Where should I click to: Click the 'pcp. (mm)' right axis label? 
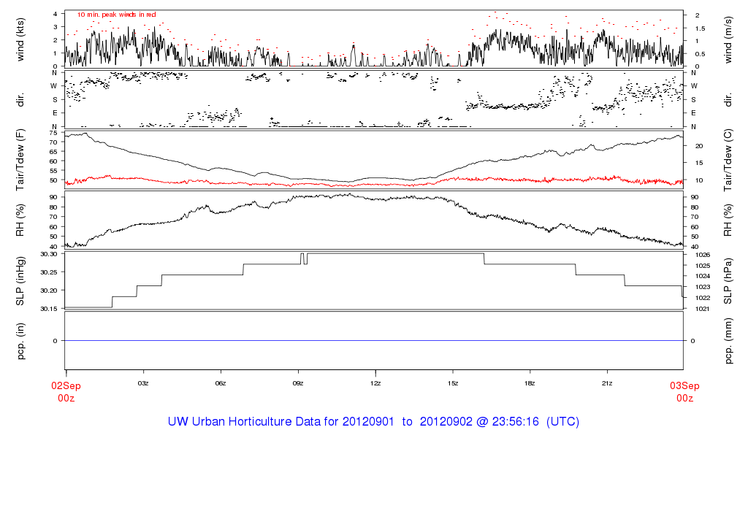tap(729, 340)
